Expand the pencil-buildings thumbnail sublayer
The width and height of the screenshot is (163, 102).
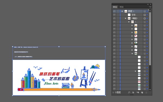[x=132, y=43]
